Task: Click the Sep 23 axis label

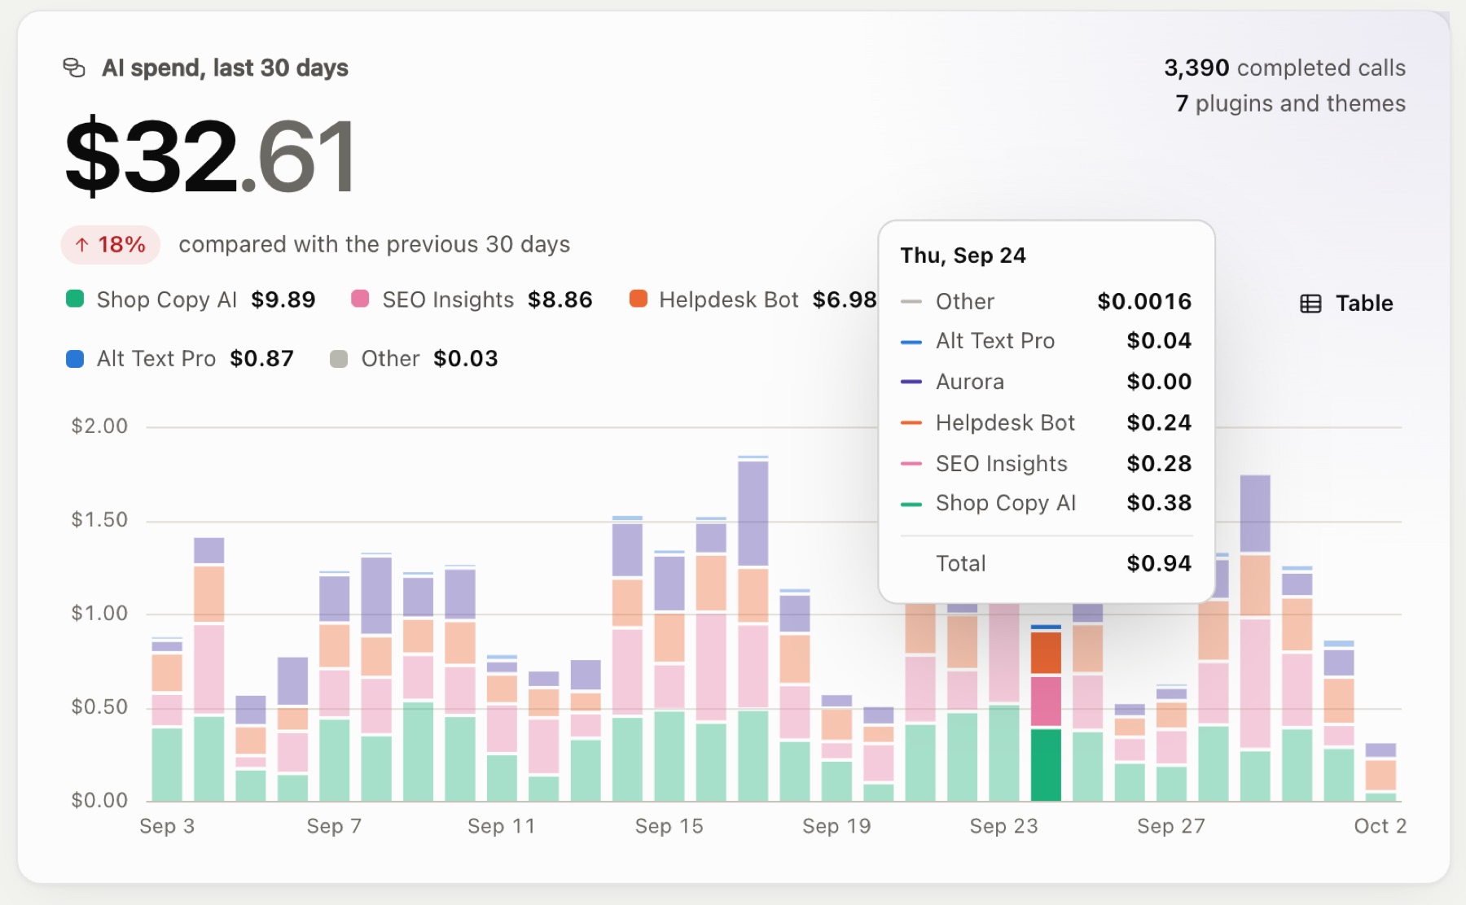Action: pos(1003,826)
